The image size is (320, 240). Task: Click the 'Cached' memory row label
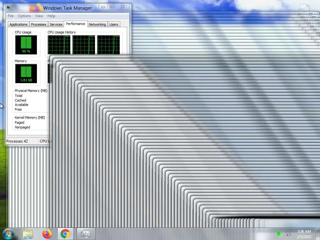click(x=20, y=100)
